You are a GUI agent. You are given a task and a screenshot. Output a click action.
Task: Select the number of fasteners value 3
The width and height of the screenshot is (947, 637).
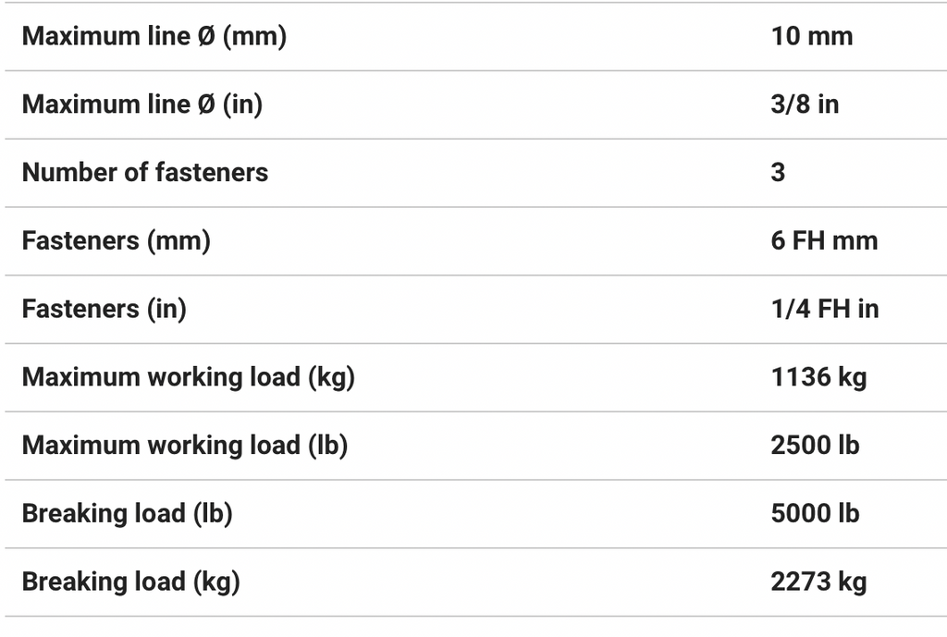tap(778, 173)
